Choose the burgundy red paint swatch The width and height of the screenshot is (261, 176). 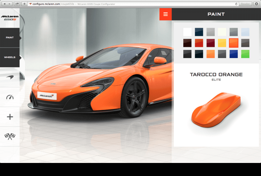(x=210, y=43)
